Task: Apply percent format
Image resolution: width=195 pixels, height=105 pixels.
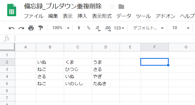Action: (x=89, y=28)
